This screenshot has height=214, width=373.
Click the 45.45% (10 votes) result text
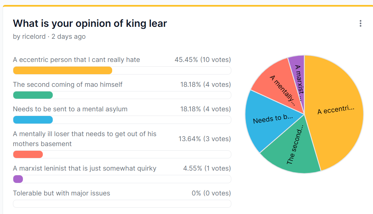pyautogui.click(x=202, y=60)
